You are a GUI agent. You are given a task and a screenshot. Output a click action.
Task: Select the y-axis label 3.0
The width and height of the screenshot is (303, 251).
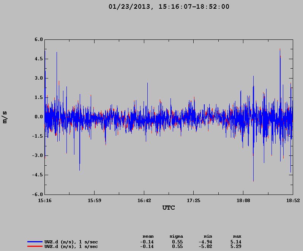click(39, 78)
